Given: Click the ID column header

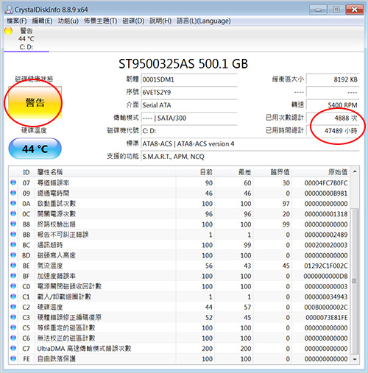Looking at the screenshot, I should (x=26, y=172).
